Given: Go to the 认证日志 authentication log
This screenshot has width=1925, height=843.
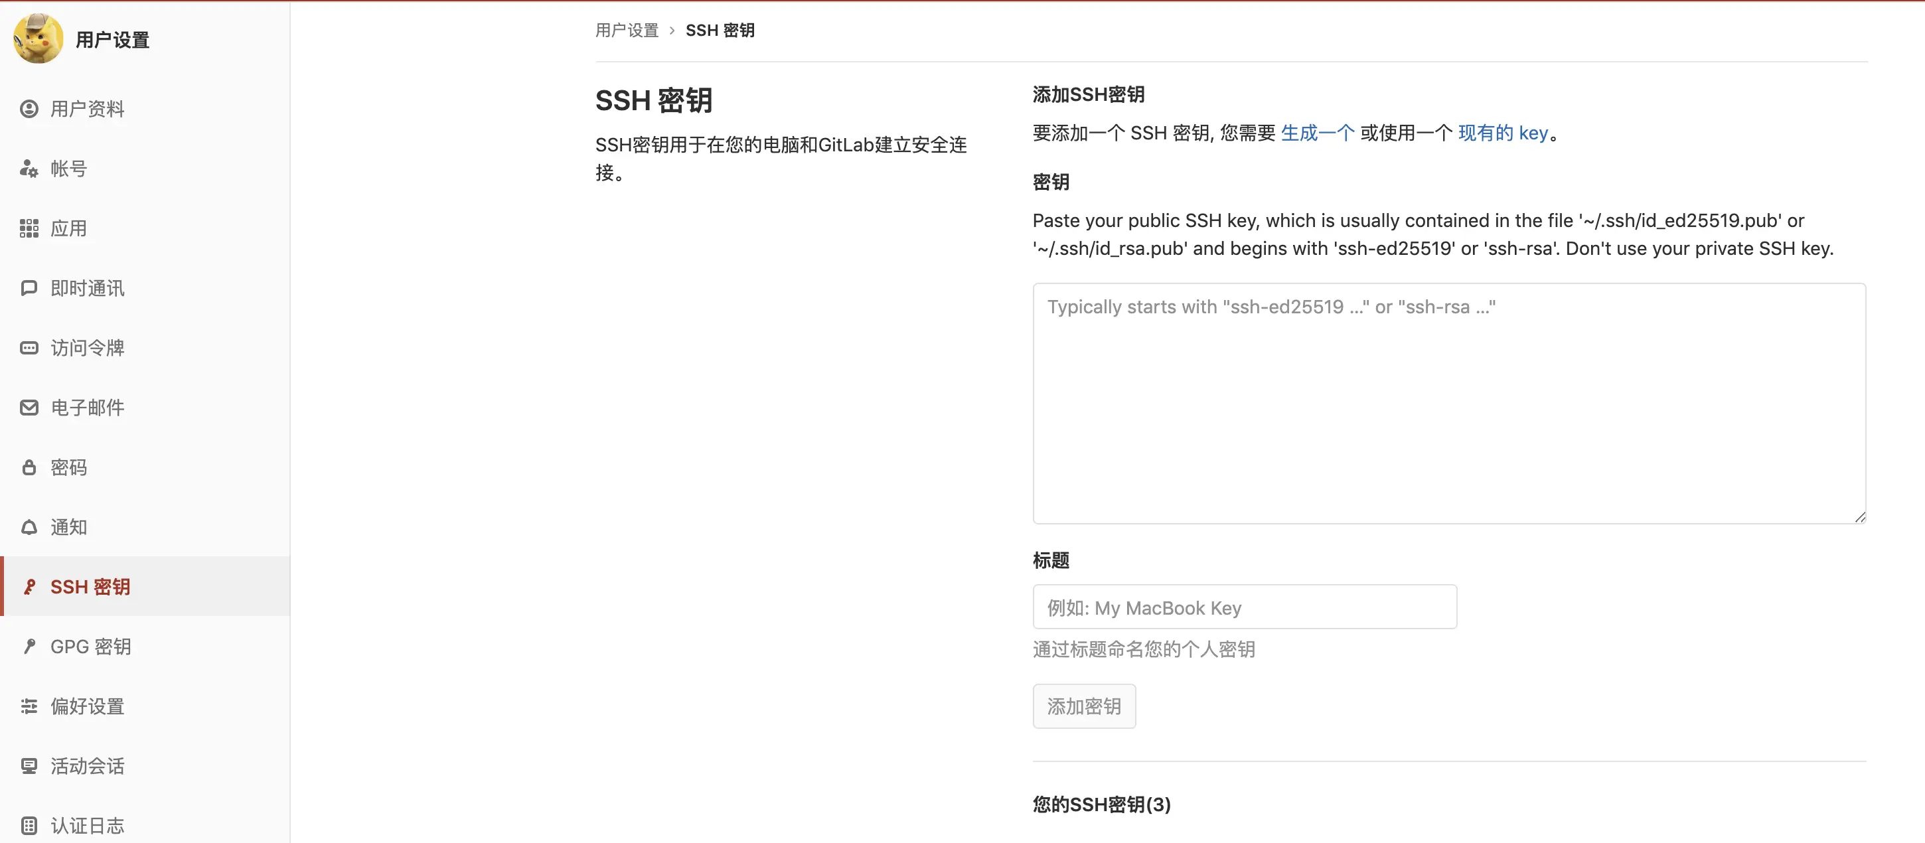Looking at the screenshot, I should click(x=87, y=826).
